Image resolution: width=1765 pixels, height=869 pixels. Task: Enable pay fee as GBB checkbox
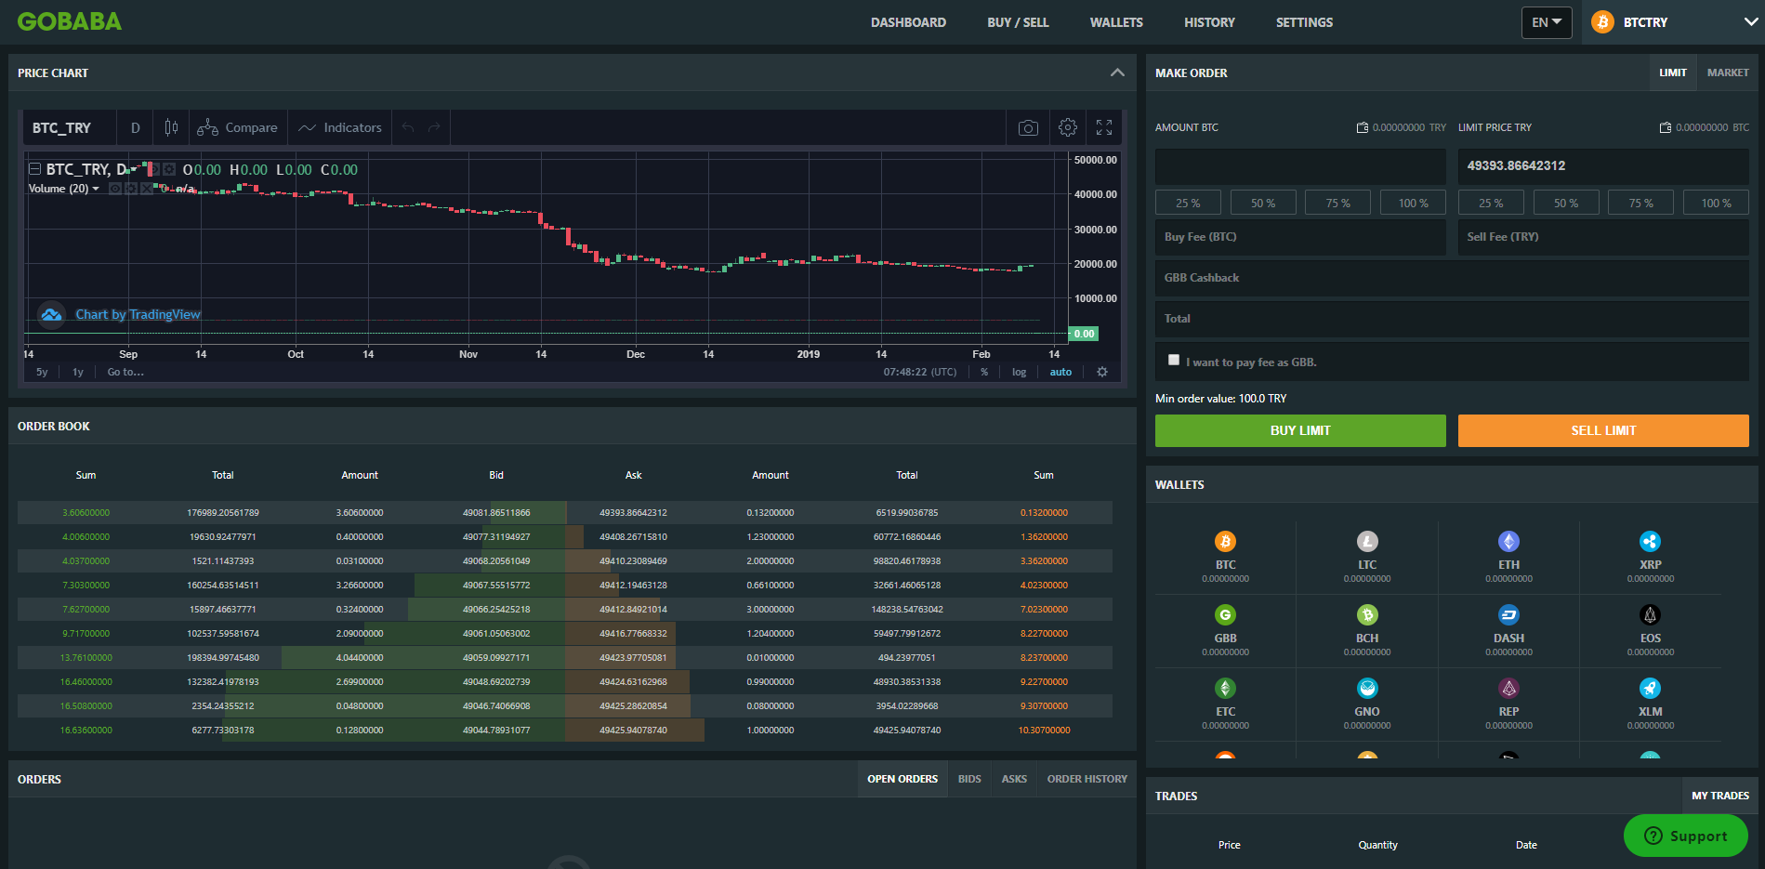pyautogui.click(x=1174, y=360)
